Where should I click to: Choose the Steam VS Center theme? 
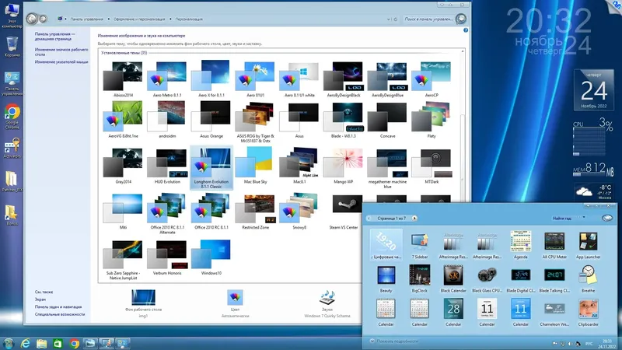(x=344, y=212)
